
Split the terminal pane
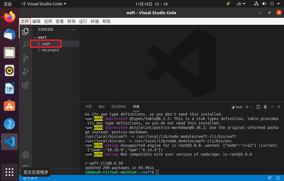tap(258, 107)
